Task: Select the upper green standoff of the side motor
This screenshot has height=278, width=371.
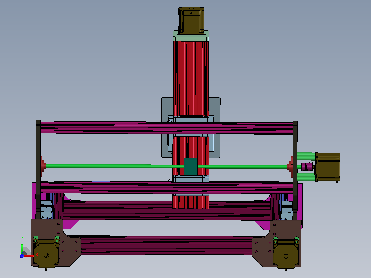Action: [x=306, y=156]
